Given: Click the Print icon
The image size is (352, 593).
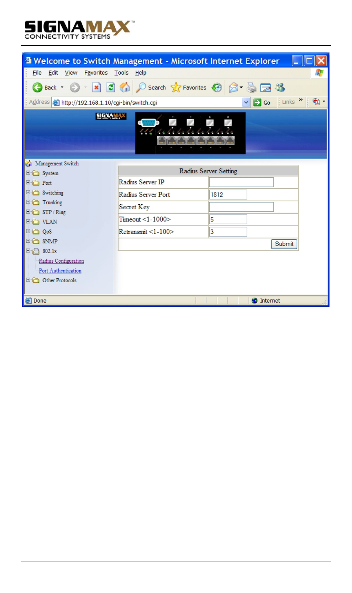Looking at the screenshot, I should (x=252, y=88).
